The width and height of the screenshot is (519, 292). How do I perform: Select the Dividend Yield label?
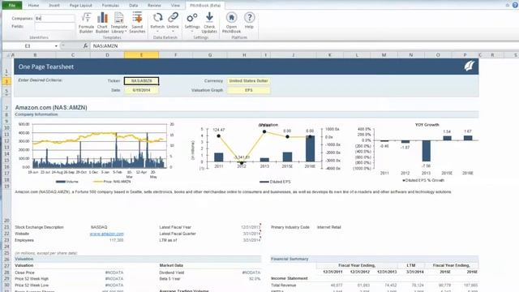tap(172, 273)
